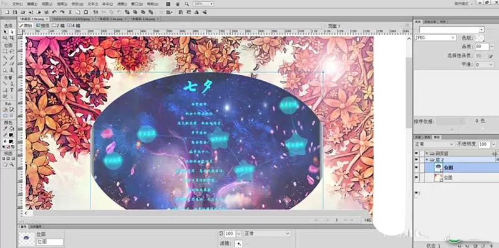Select the Text tool in vector section
Image resolution: width=499 pixels, height=248 pixels.
(12, 90)
